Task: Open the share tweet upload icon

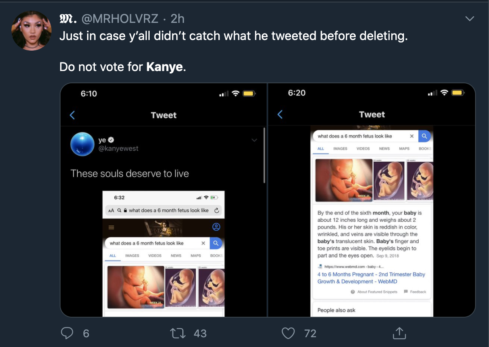Action: pyautogui.click(x=399, y=334)
